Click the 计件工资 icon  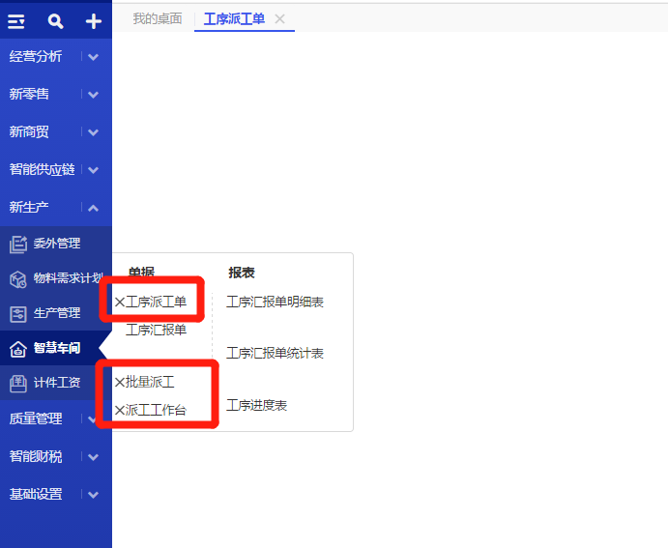coord(18,384)
